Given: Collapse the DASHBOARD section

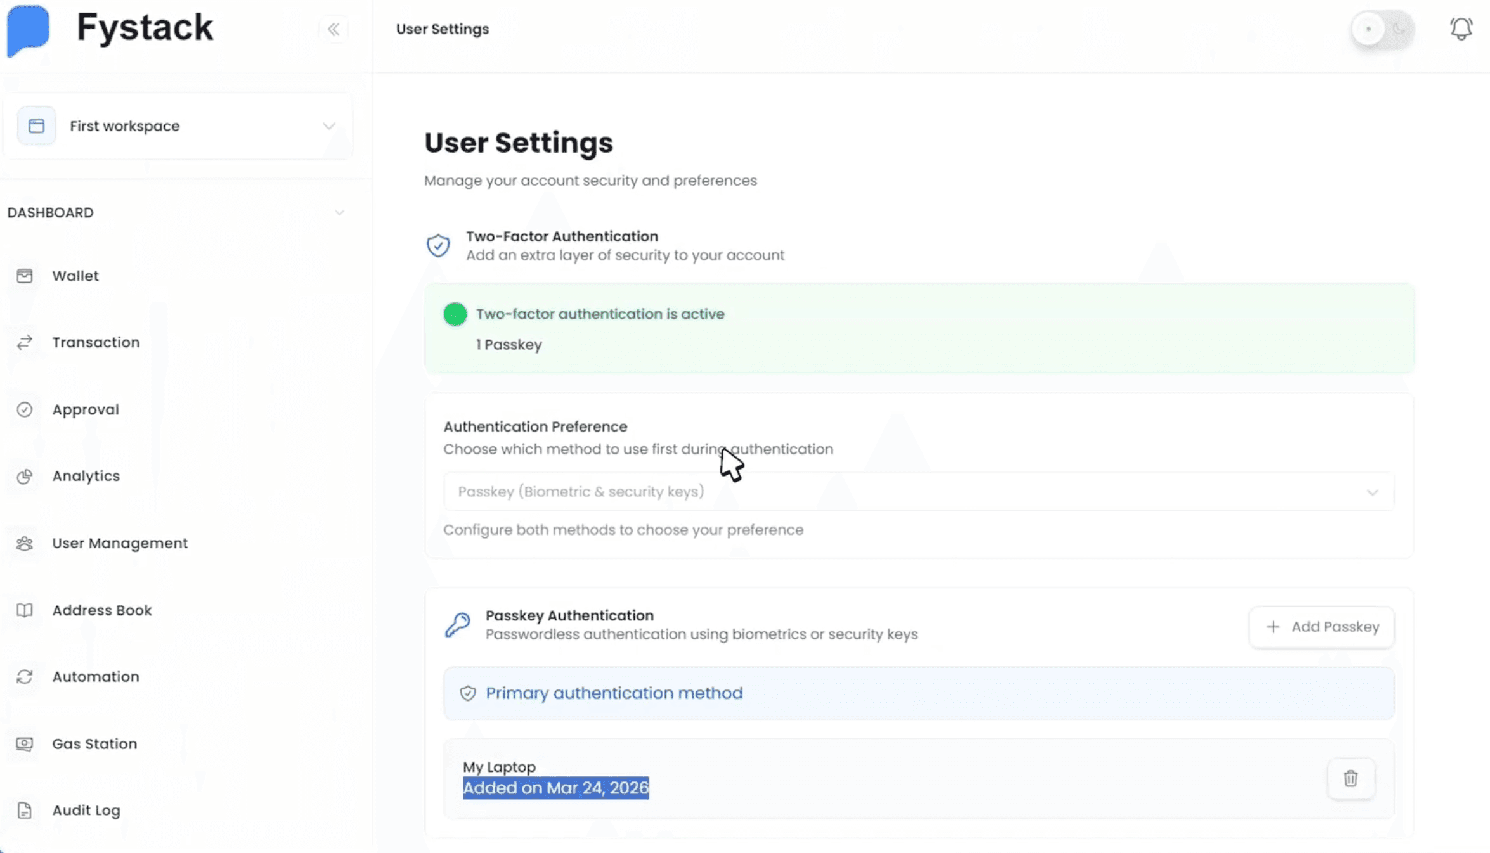Looking at the screenshot, I should point(340,212).
